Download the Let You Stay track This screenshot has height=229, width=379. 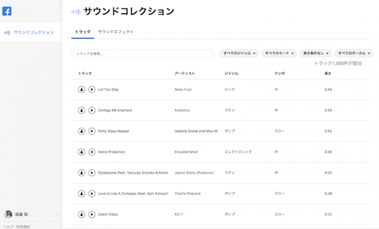[81, 90]
